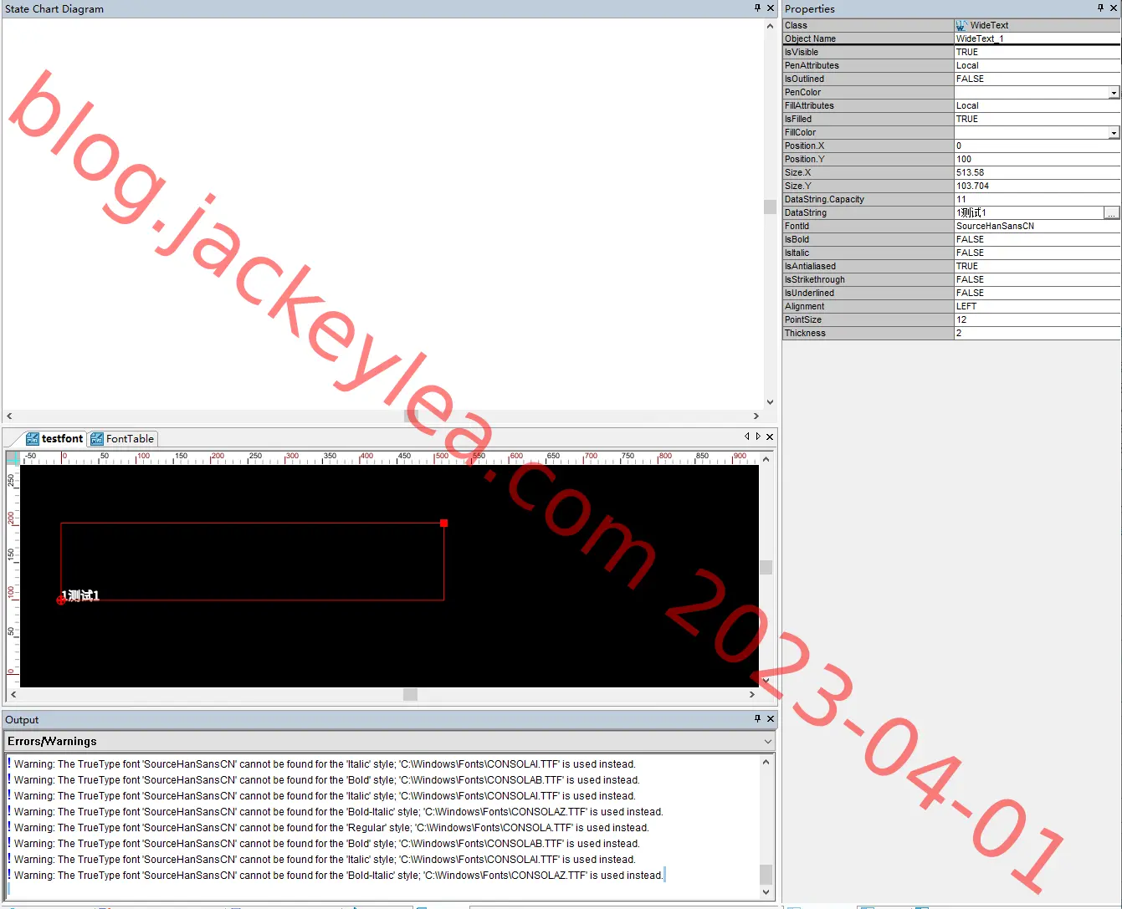Toggle the IsAntialiased value TRUE

pos(1037,266)
